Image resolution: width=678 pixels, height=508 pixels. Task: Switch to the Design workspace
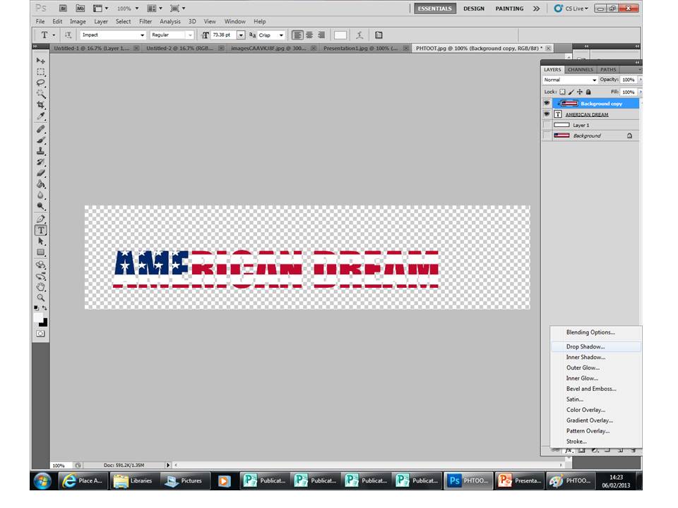point(473,8)
